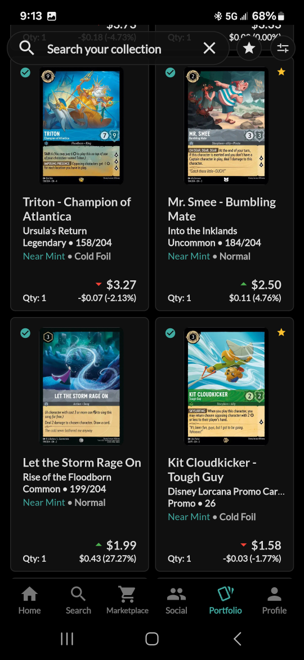Toggle star on Mr. Smee card
The image size is (304, 660).
281,72
